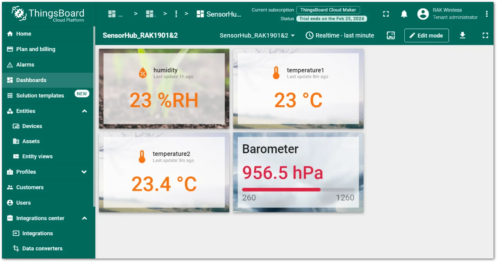The height and width of the screenshot is (262, 497).
Task: Click the Solution templates grid icon
Action: pyautogui.click(x=10, y=96)
